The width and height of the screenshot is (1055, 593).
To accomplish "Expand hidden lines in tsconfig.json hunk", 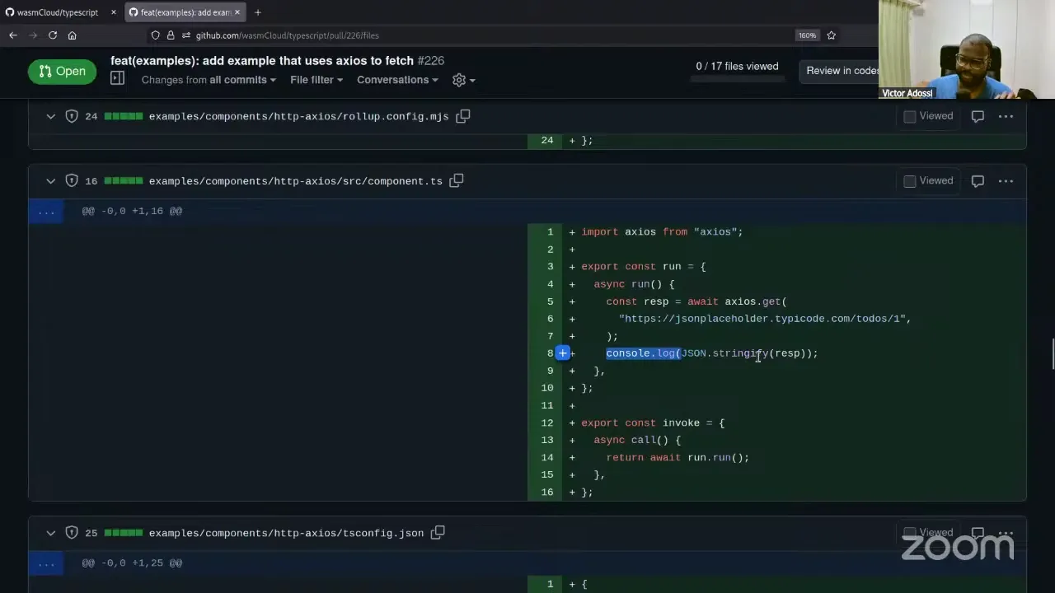I will pyautogui.click(x=46, y=563).
